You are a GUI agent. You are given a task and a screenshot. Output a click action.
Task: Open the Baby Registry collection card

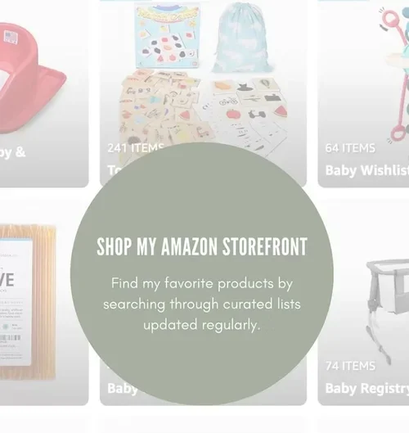click(363, 302)
